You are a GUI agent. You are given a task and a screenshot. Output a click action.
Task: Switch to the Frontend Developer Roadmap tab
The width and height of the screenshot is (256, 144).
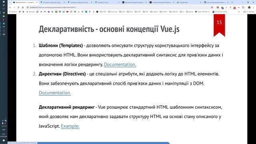point(162,2)
